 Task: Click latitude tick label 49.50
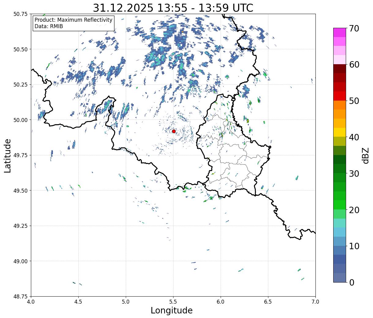[x=21, y=190]
